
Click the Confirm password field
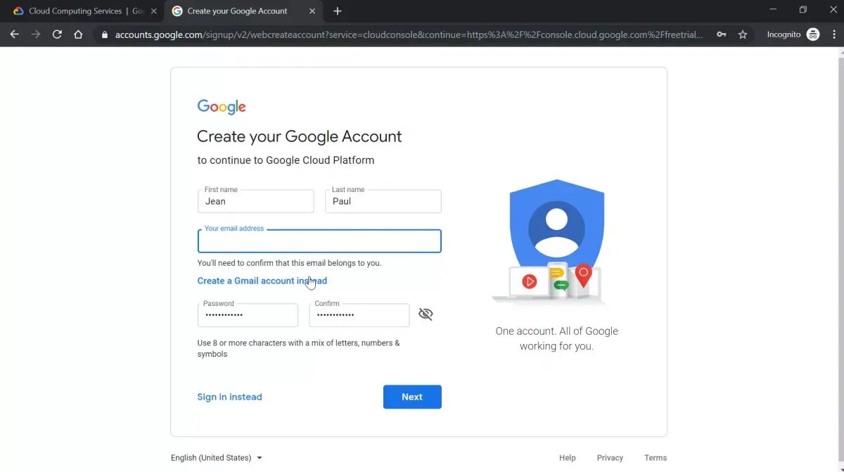tap(359, 315)
